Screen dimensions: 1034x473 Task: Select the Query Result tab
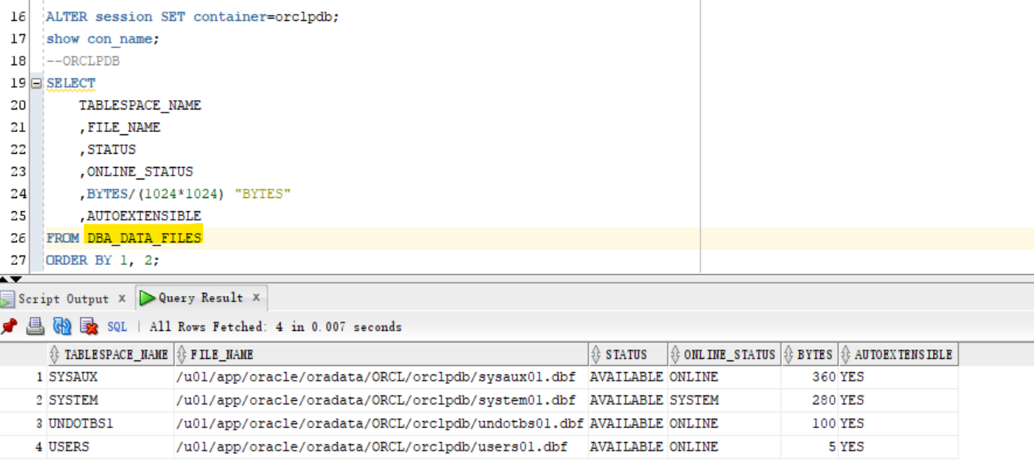[x=201, y=298]
